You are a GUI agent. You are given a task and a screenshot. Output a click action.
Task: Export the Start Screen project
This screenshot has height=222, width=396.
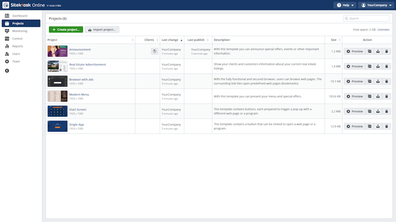(x=378, y=111)
